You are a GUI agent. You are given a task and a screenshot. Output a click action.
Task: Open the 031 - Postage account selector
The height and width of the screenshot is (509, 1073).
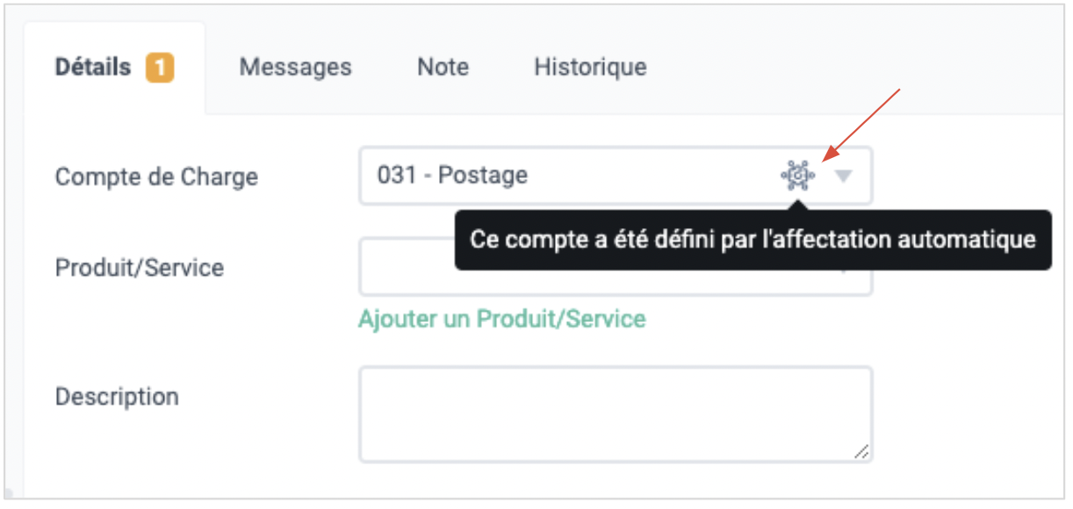(x=616, y=176)
